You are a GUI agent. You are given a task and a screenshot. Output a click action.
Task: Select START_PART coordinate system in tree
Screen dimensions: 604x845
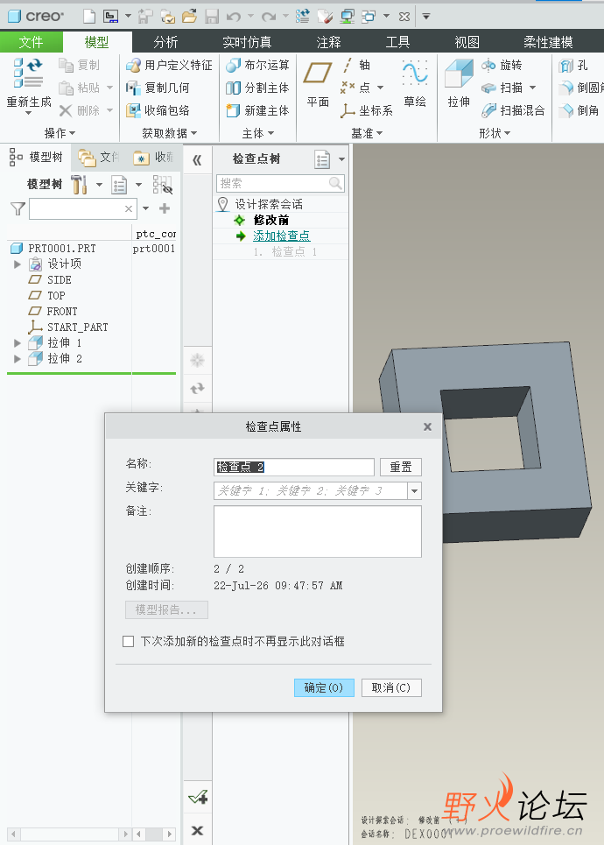coord(78,327)
